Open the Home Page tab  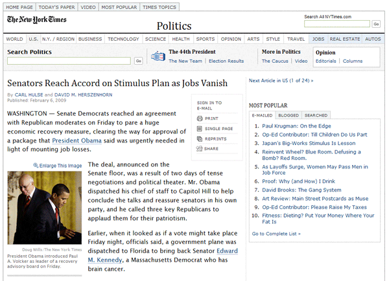tap(19, 7)
